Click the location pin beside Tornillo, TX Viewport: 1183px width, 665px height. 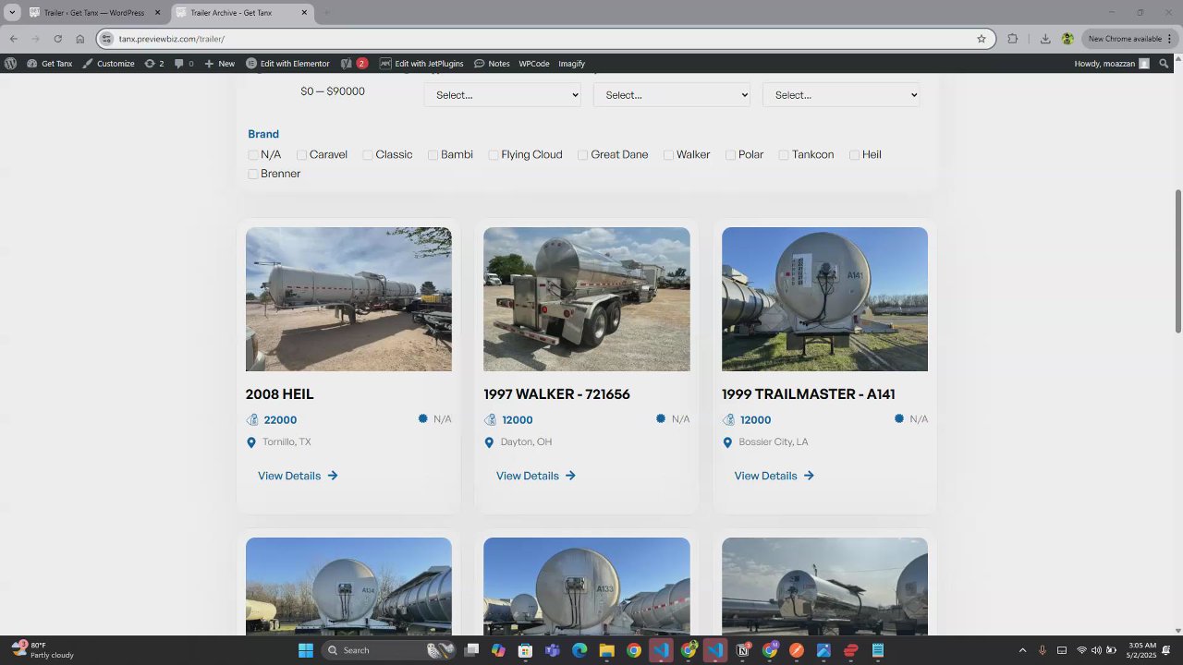pos(251,442)
